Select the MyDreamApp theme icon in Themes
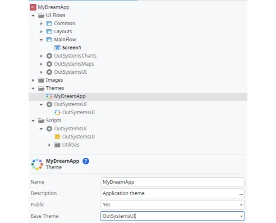 (49, 96)
